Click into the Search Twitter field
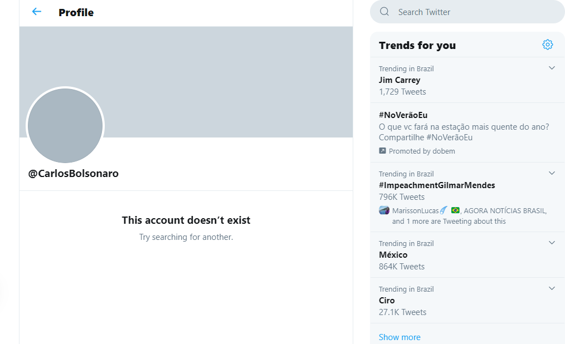Screen dimensions: 565x344 pyautogui.click(x=467, y=12)
